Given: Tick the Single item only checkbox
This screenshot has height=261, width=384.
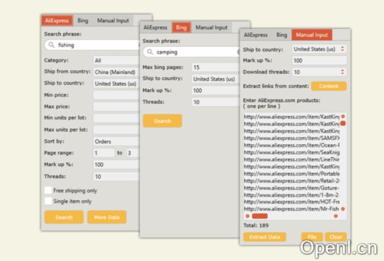Looking at the screenshot, I should [48, 201].
